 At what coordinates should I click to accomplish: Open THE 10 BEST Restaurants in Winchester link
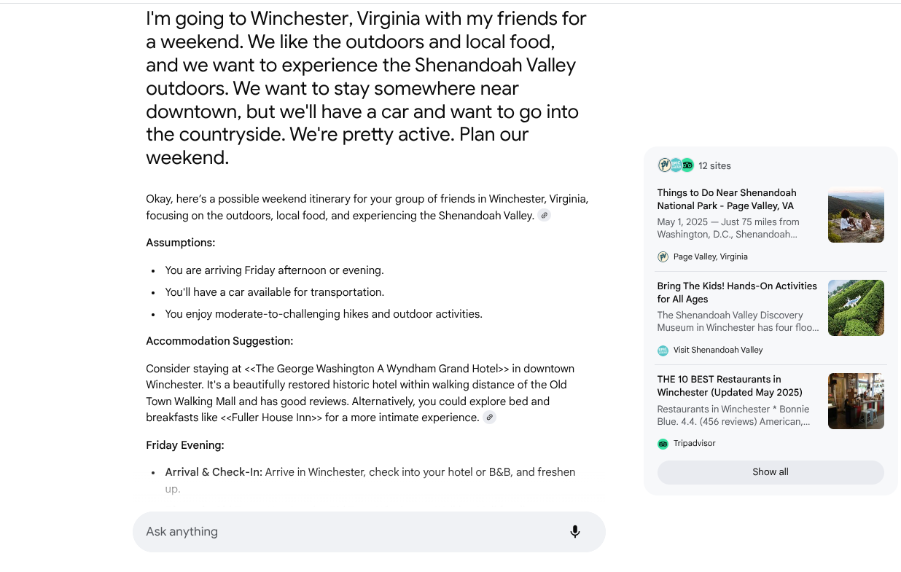coord(730,386)
